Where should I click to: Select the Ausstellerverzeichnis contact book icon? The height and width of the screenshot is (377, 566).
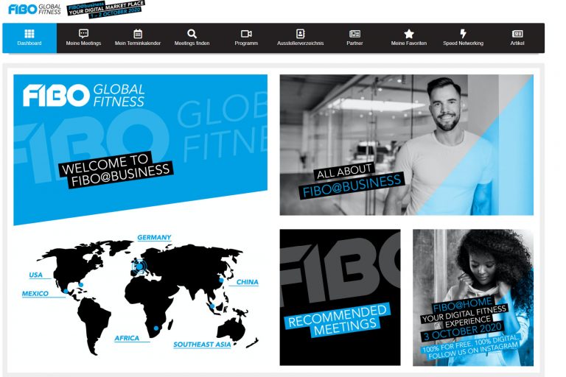pyautogui.click(x=300, y=34)
